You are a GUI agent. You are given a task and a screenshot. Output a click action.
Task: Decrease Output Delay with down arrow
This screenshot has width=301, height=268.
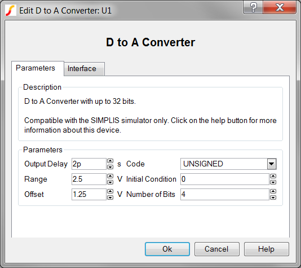tap(110, 167)
